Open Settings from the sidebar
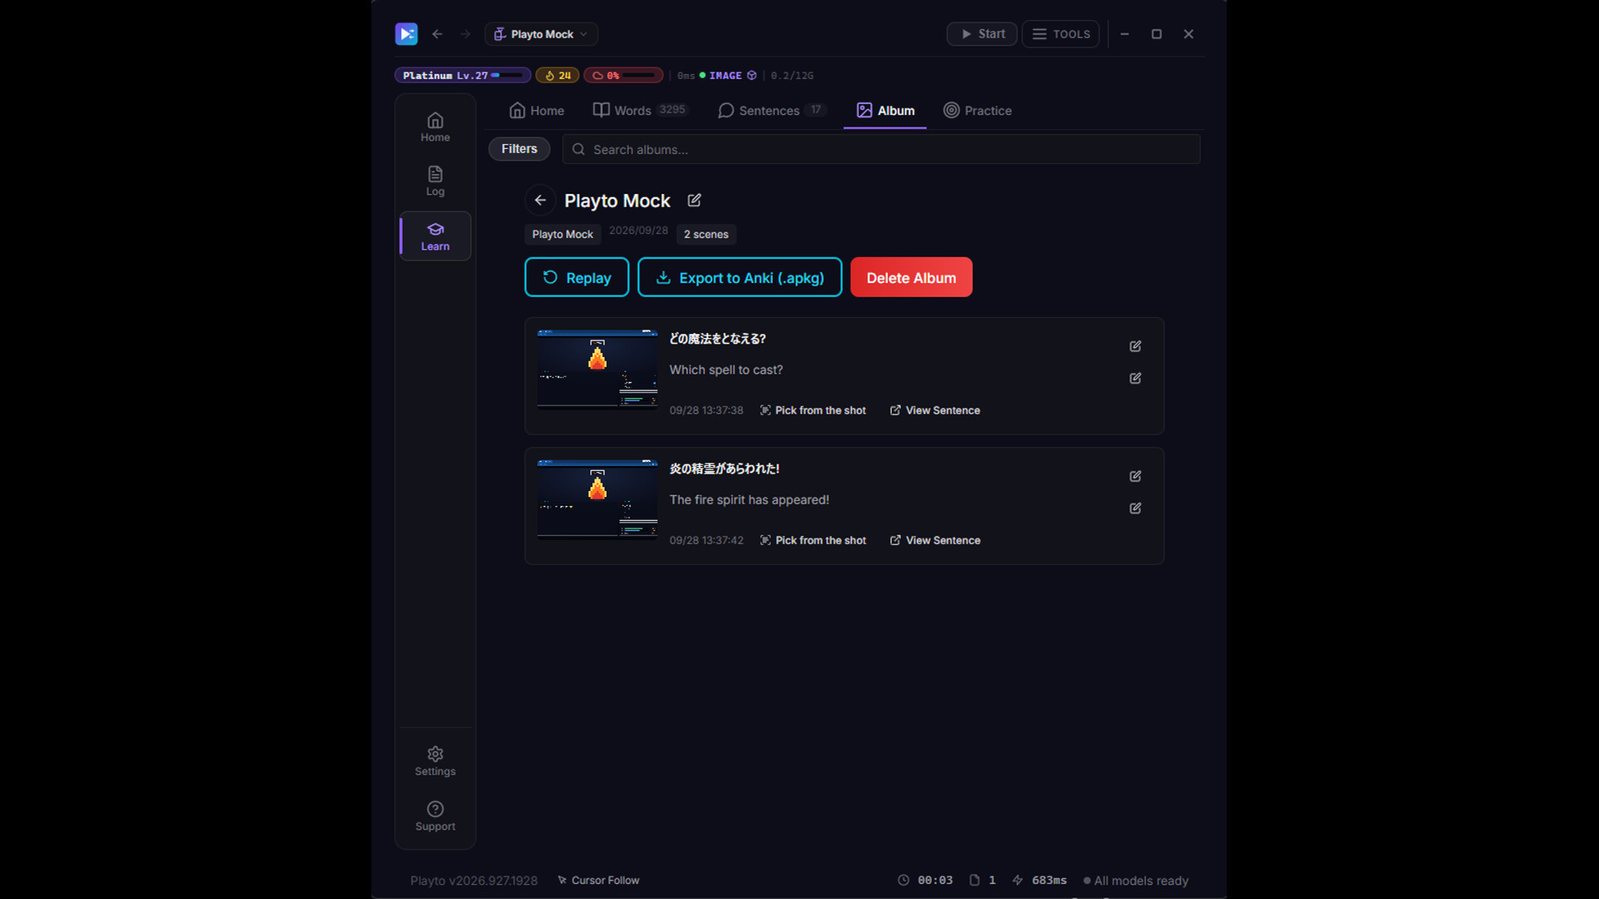Screen dimensions: 1599x899 pyautogui.click(x=435, y=762)
